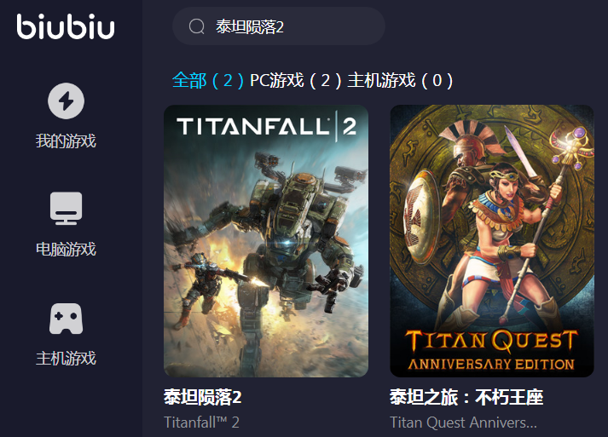Click TITANFALL 2 logo on cover

[x=267, y=126]
